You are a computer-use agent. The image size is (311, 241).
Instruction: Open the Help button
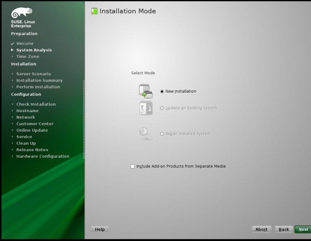point(100,229)
